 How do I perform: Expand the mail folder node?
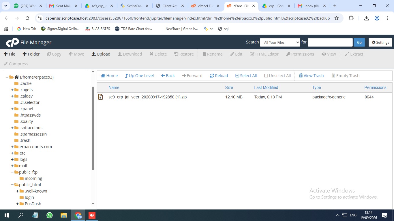[x=12, y=166]
